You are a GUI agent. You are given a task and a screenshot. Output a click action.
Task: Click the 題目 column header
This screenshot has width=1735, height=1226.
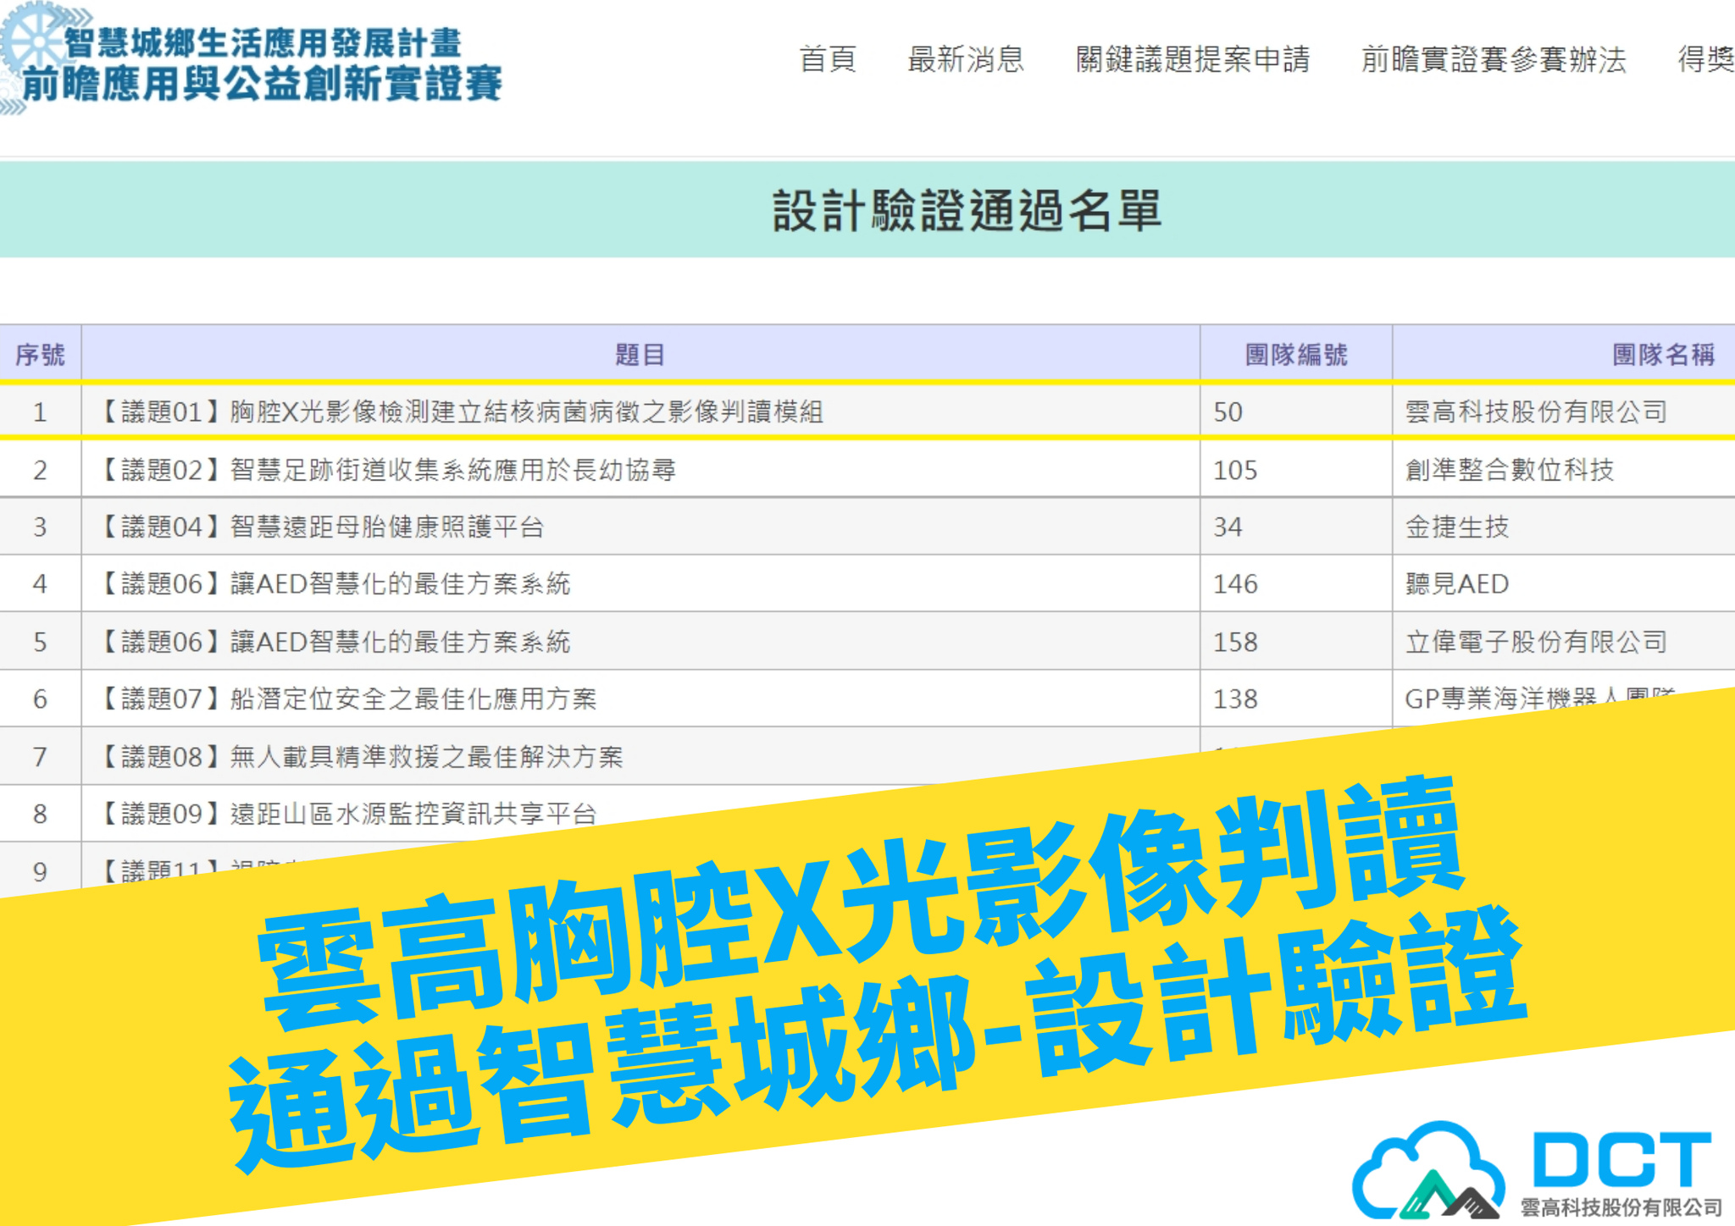tap(640, 354)
